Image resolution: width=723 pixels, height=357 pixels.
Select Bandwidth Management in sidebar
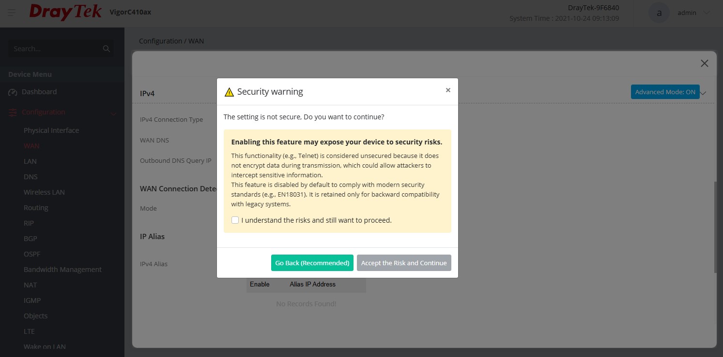(x=62, y=270)
